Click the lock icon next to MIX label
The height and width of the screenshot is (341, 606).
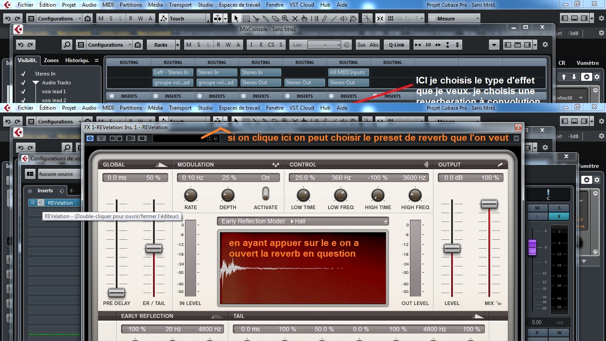pos(499,303)
